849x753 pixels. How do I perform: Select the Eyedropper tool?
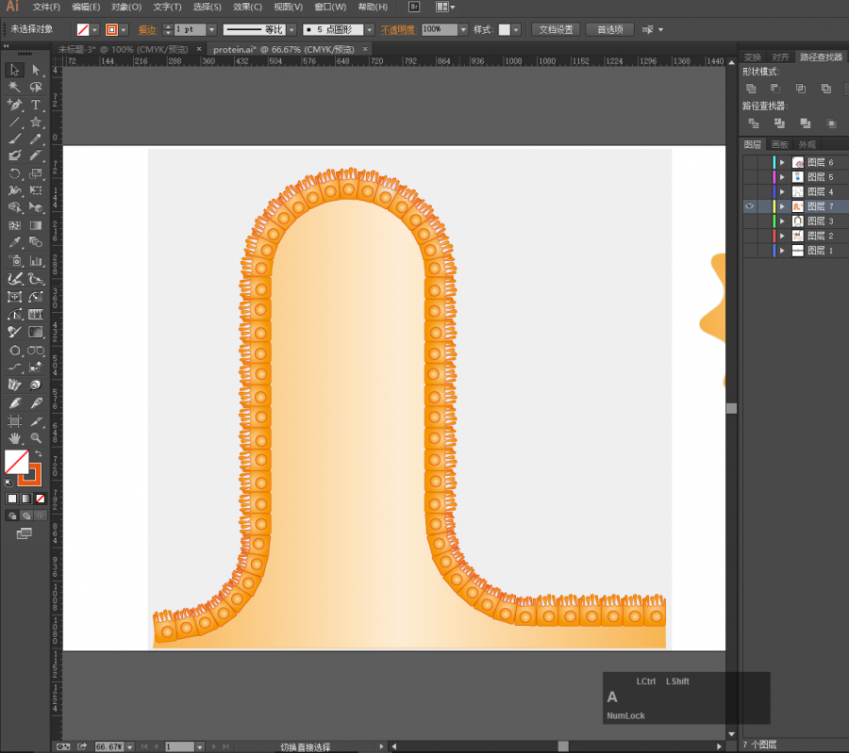pyautogui.click(x=15, y=243)
